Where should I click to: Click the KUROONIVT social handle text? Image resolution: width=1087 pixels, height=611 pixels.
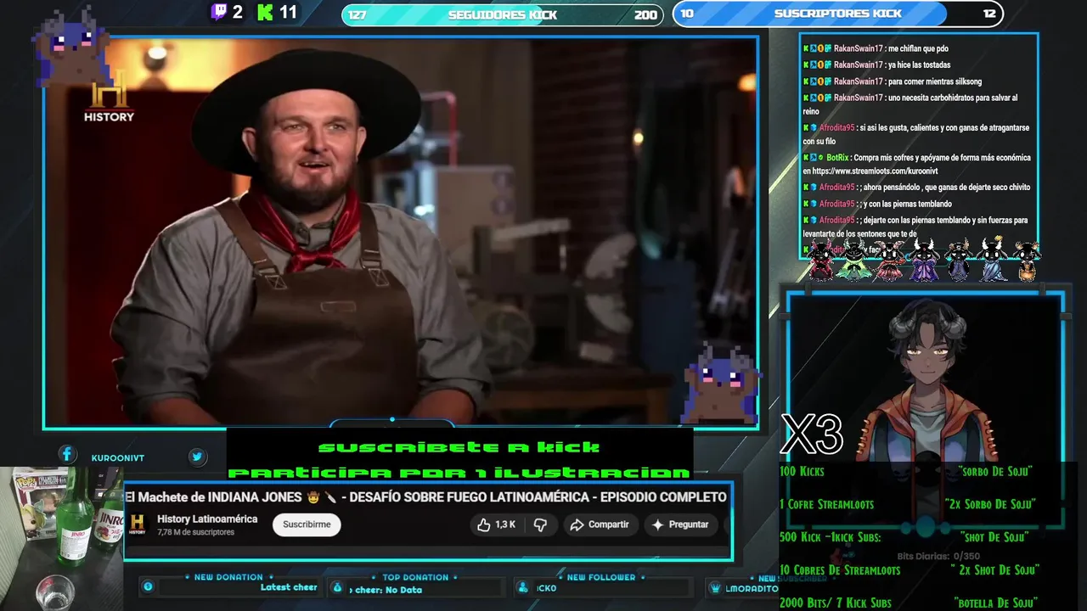coord(118,457)
